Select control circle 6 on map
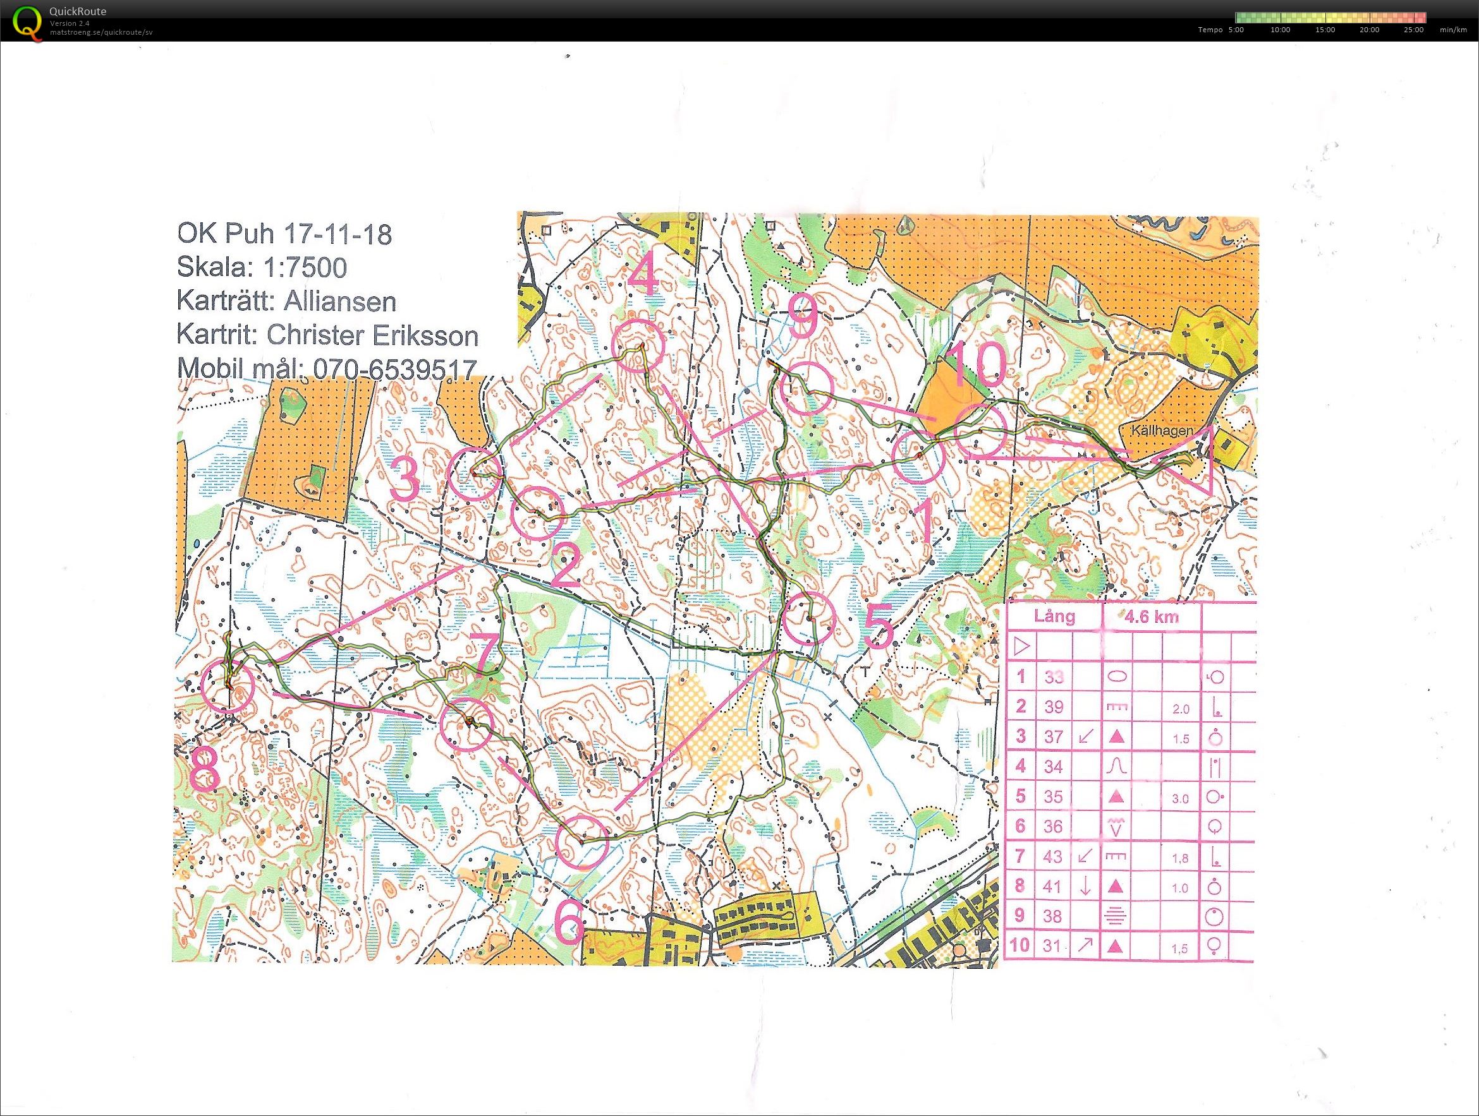Image resolution: width=1479 pixels, height=1116 pixels. [x=582, y=843]
